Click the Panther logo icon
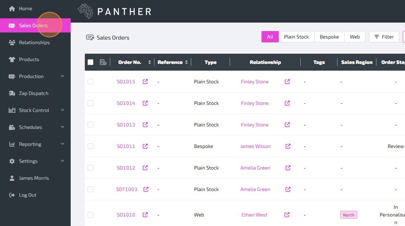 85,11
